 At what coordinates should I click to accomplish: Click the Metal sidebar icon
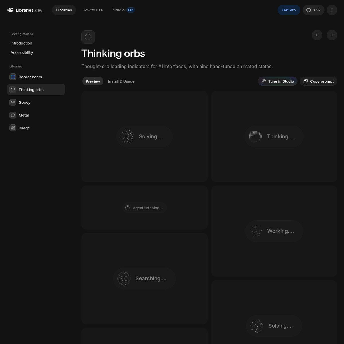tap(13, 115)
